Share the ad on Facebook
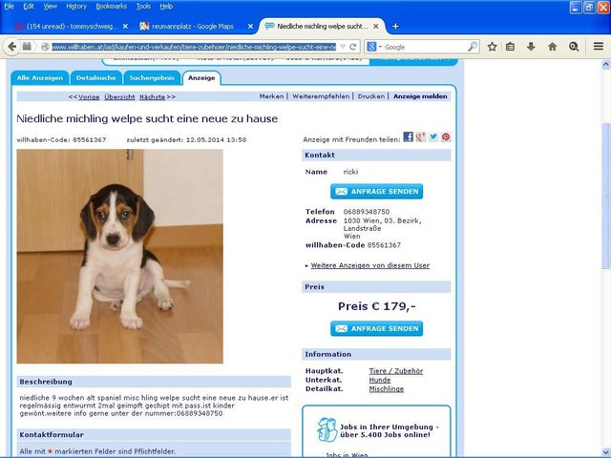The width and height of the screenshot is (611, 458). point(408,137)
